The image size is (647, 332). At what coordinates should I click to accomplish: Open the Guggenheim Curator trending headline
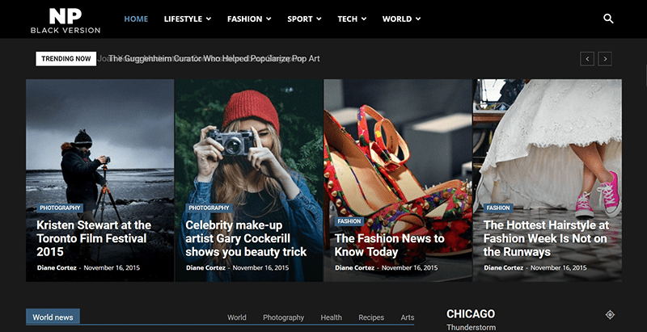[214, 59]
